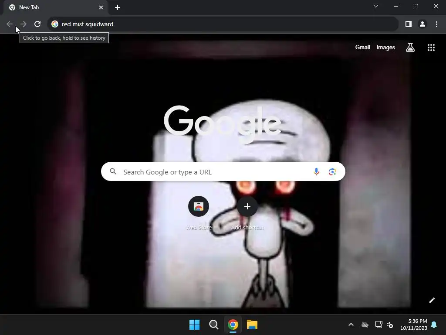
Task: Search by image with Google Lens
Action: pyautogui.click(x=332, y=172)
